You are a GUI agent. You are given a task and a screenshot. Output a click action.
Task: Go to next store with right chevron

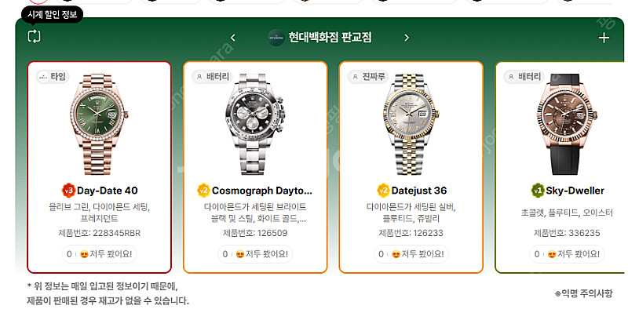click(407, 38)
